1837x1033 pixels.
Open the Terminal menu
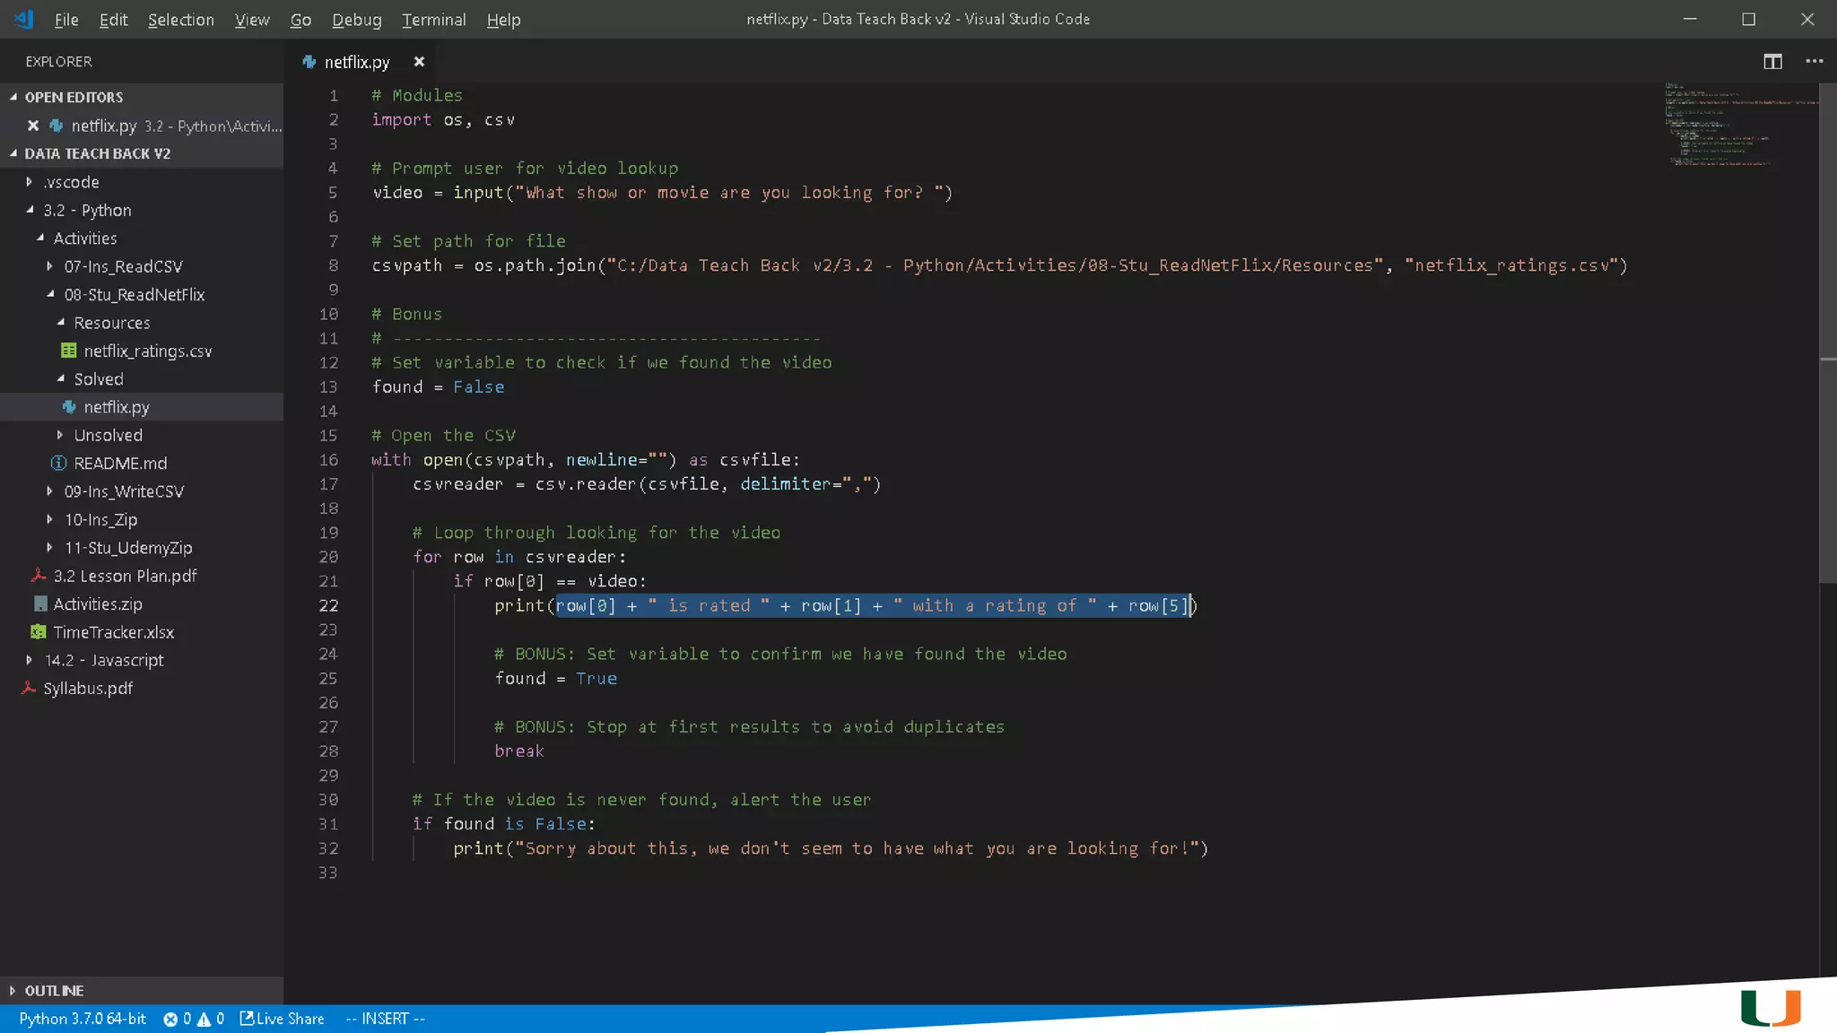tap(433, 20)
